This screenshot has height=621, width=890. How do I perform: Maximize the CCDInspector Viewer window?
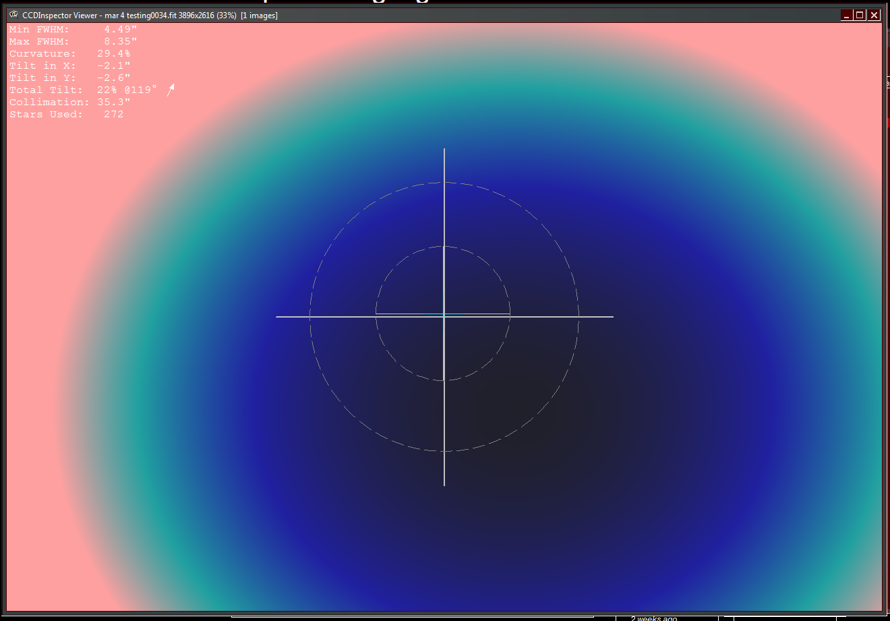(x=860, y=15)
